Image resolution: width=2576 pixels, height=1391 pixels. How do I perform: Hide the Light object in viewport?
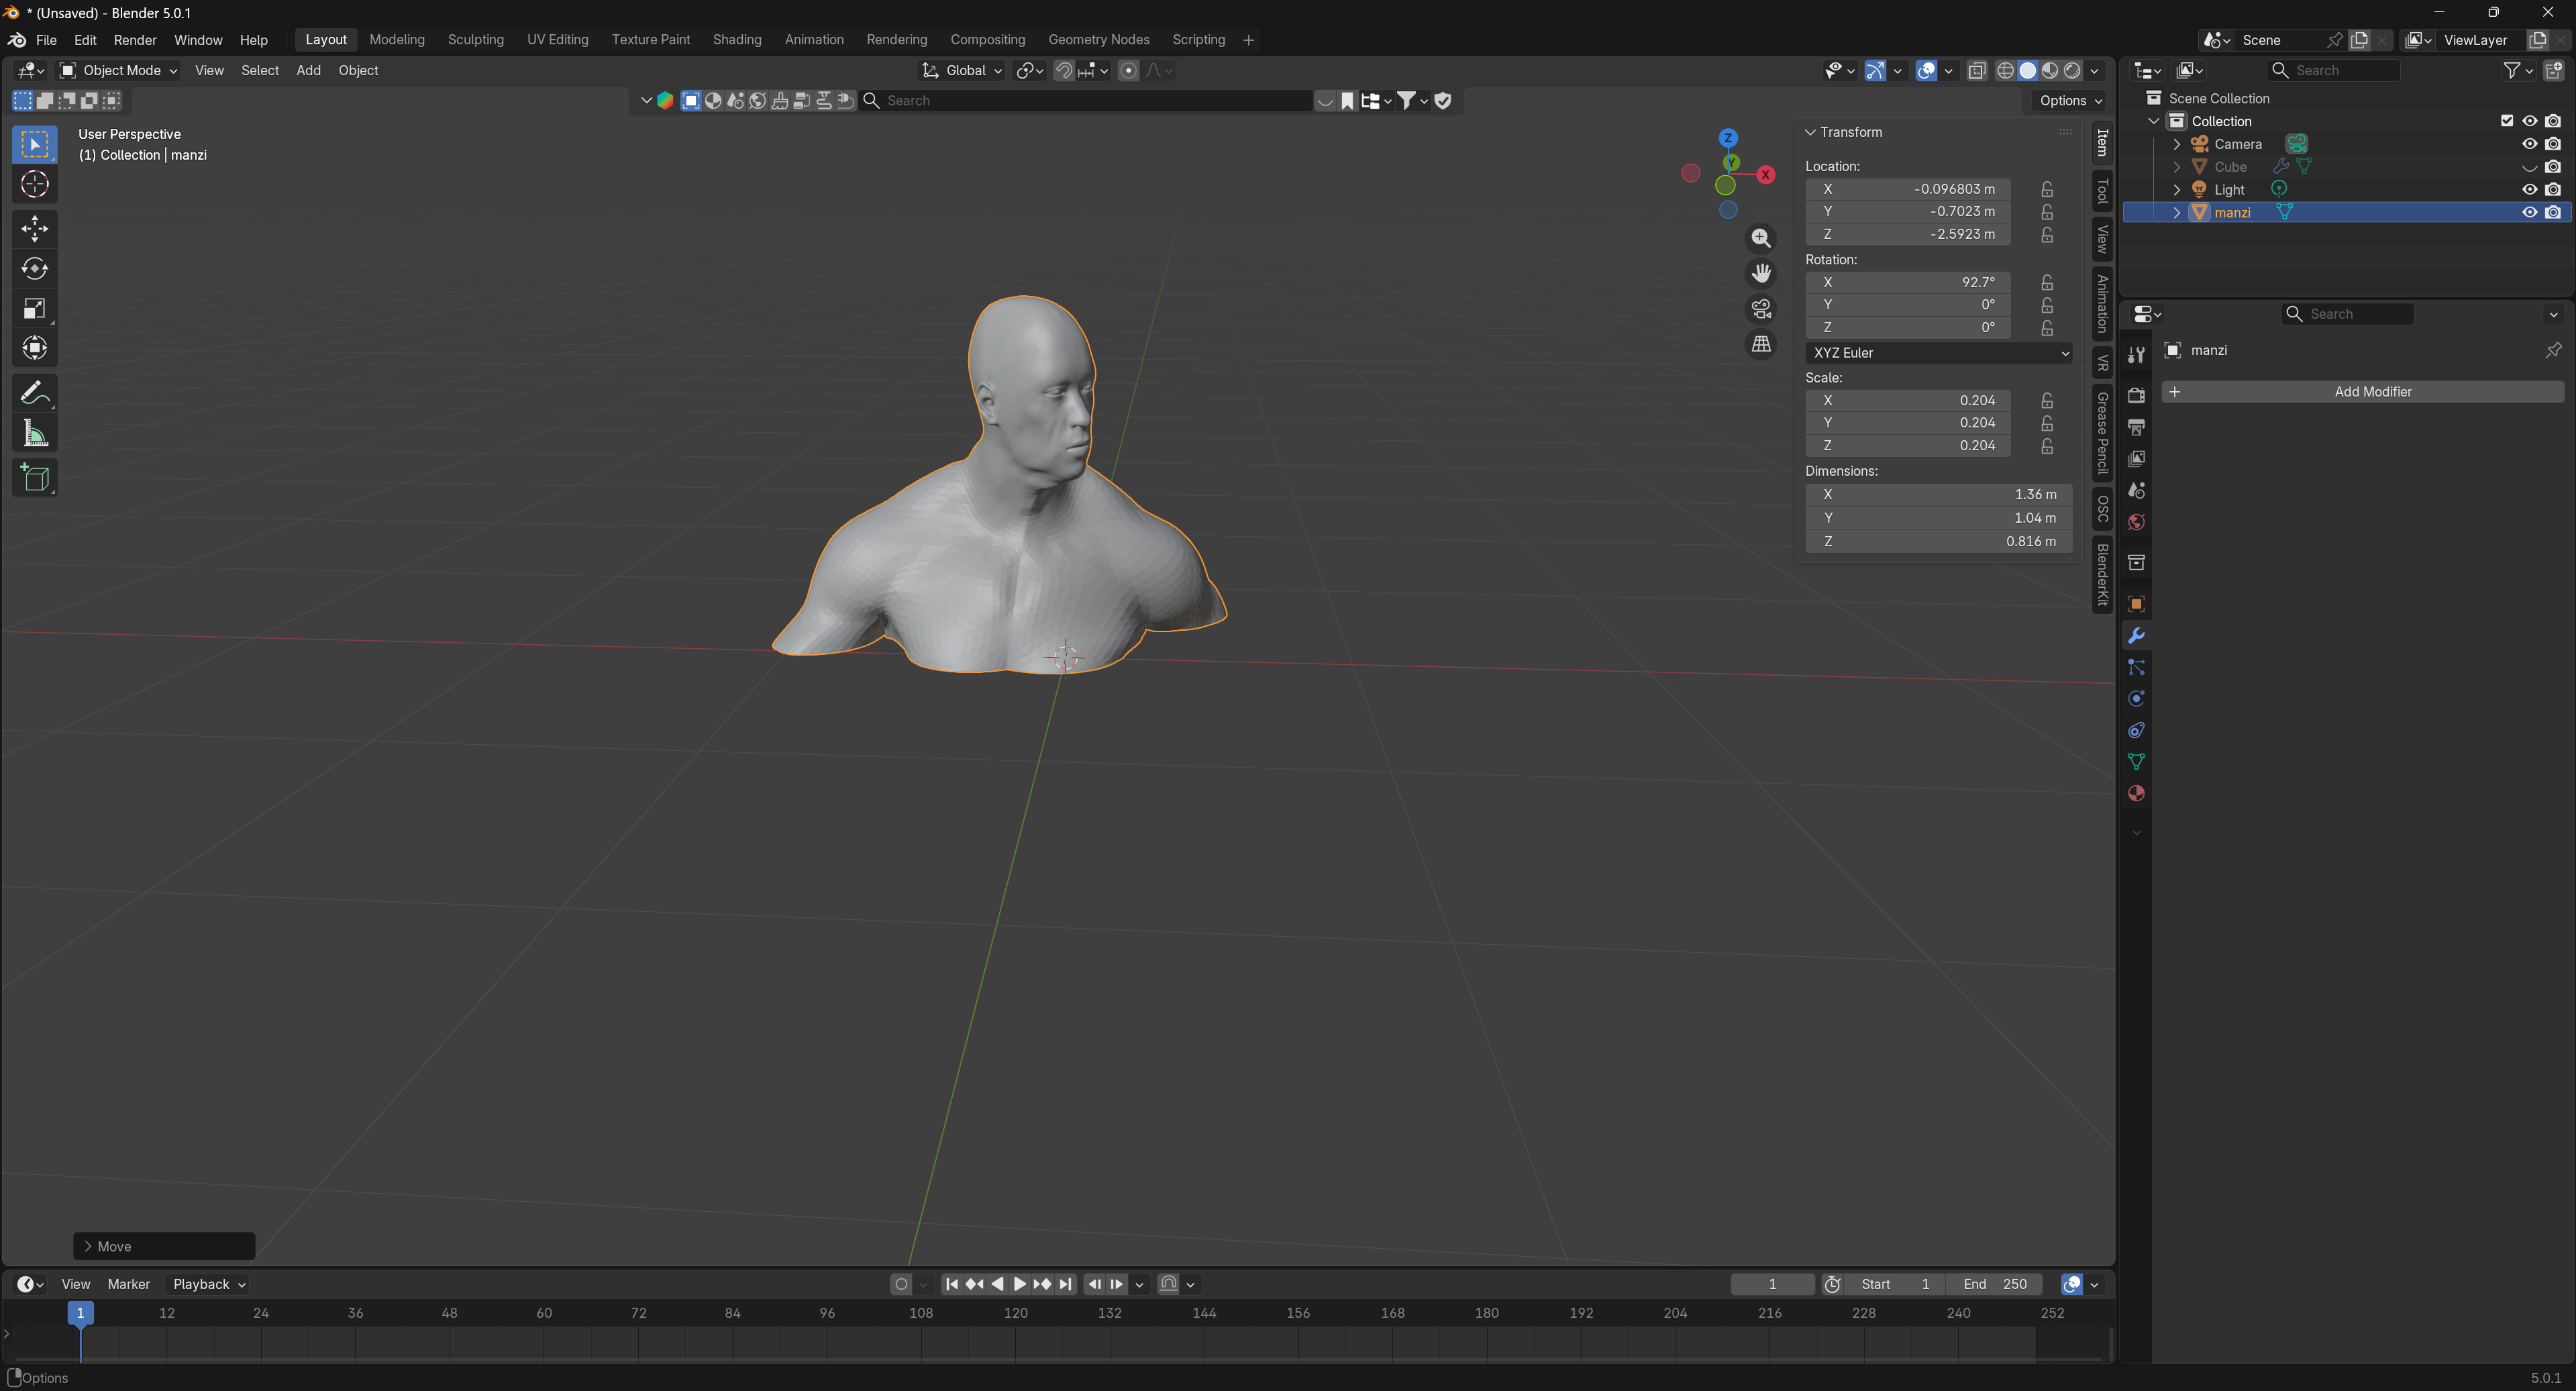click(2529, 190)
